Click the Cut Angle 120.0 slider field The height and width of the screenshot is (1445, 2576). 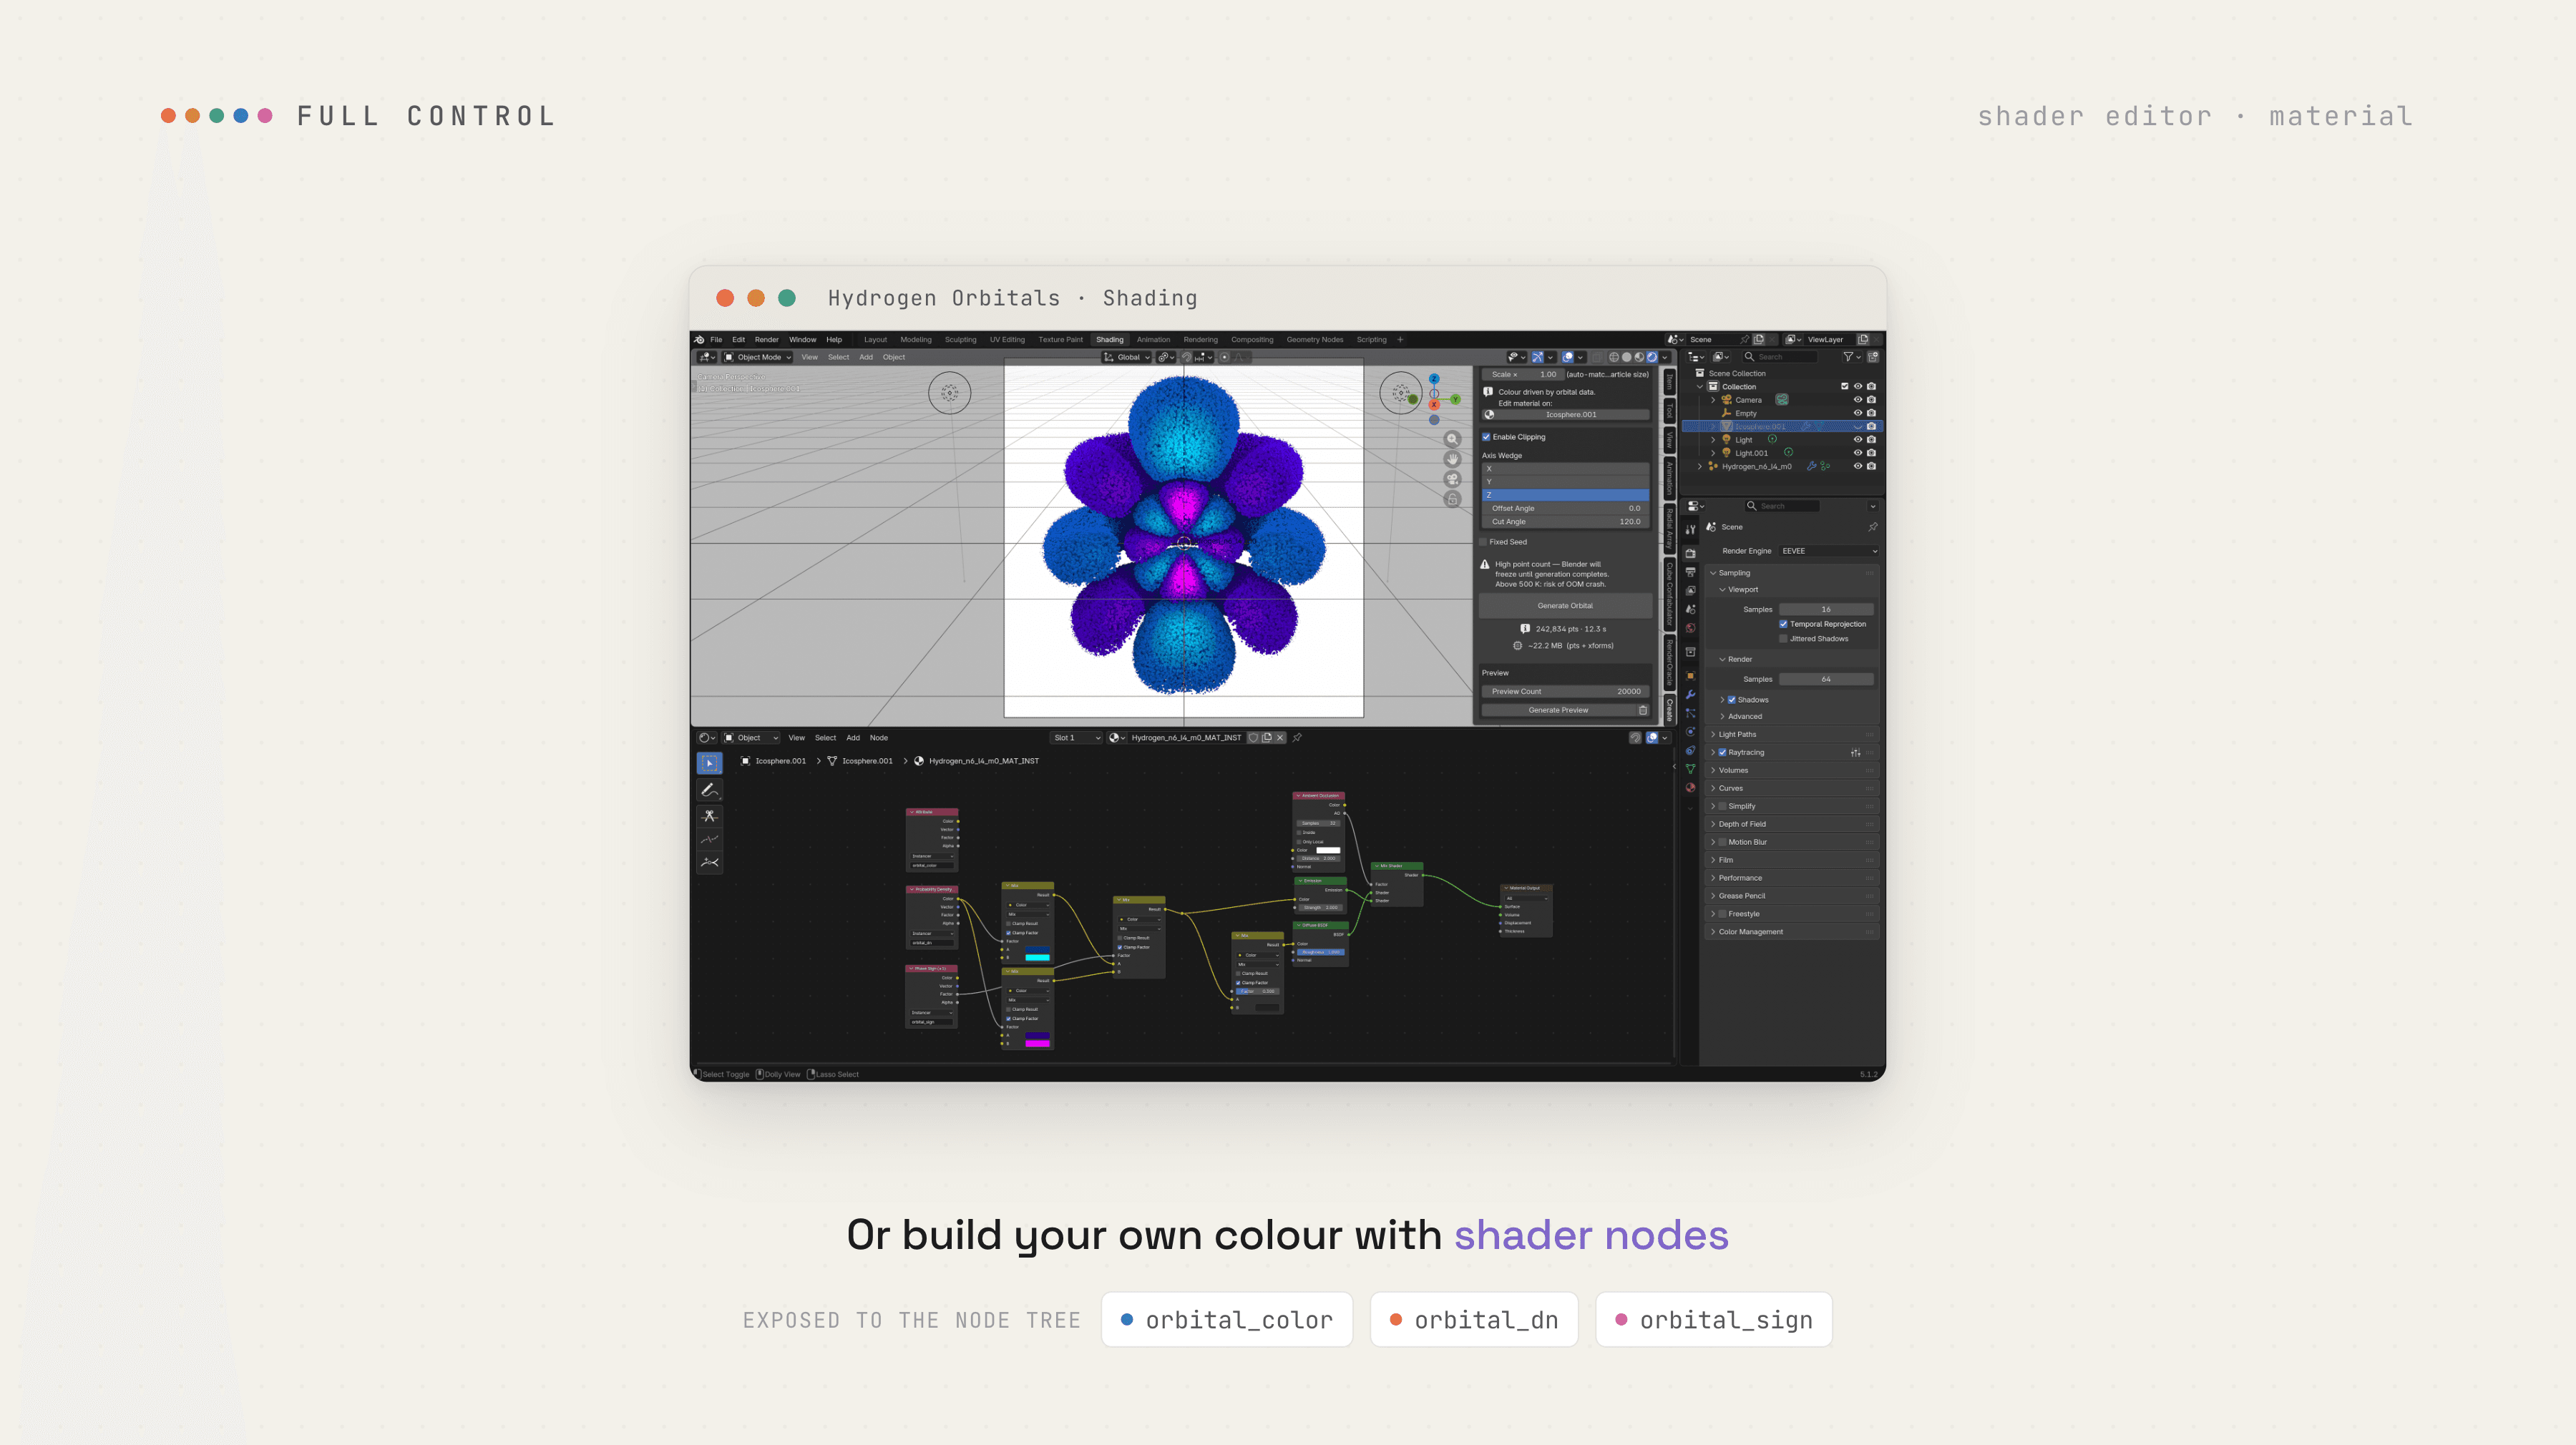tap(1565, 522)
